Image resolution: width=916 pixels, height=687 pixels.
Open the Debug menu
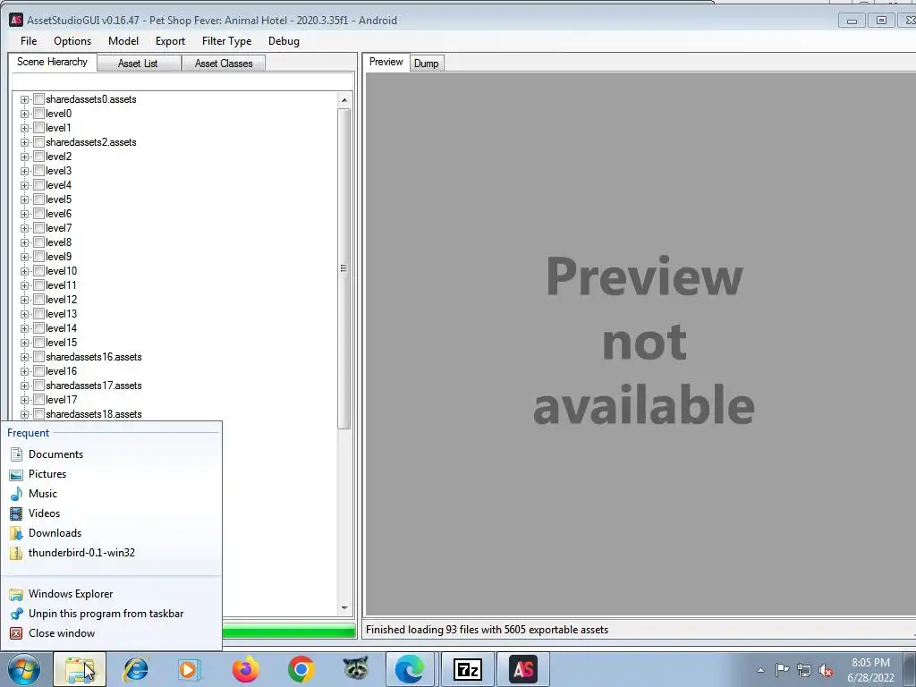[284, 41]
